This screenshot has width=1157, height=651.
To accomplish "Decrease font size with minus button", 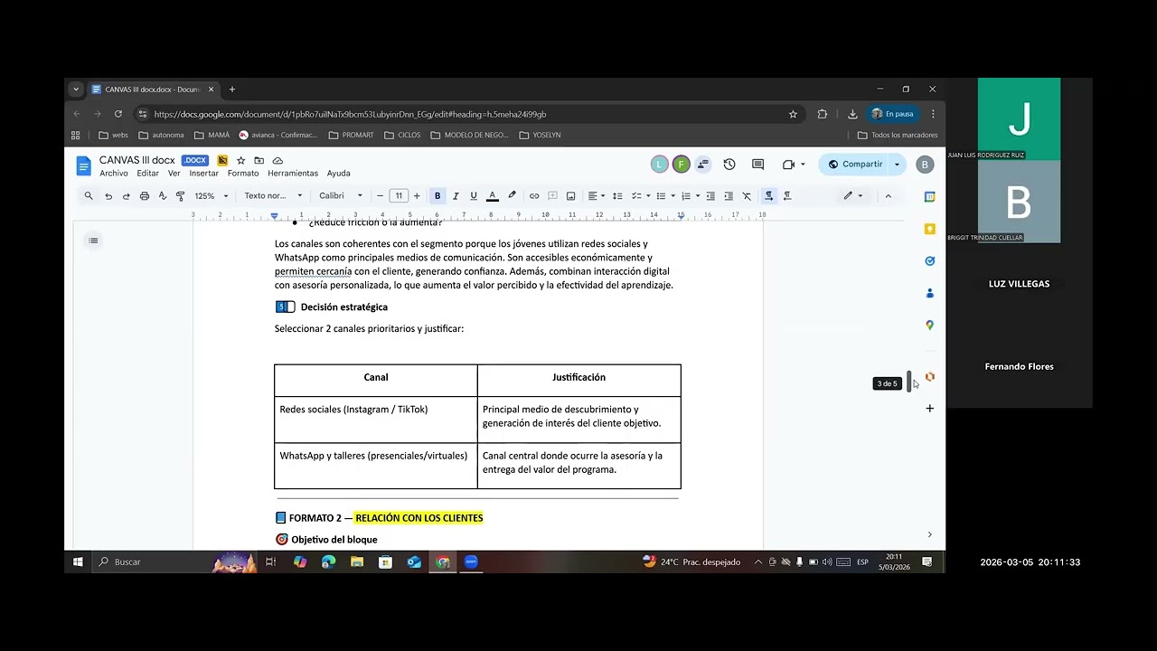I will (x=380, y=196).
